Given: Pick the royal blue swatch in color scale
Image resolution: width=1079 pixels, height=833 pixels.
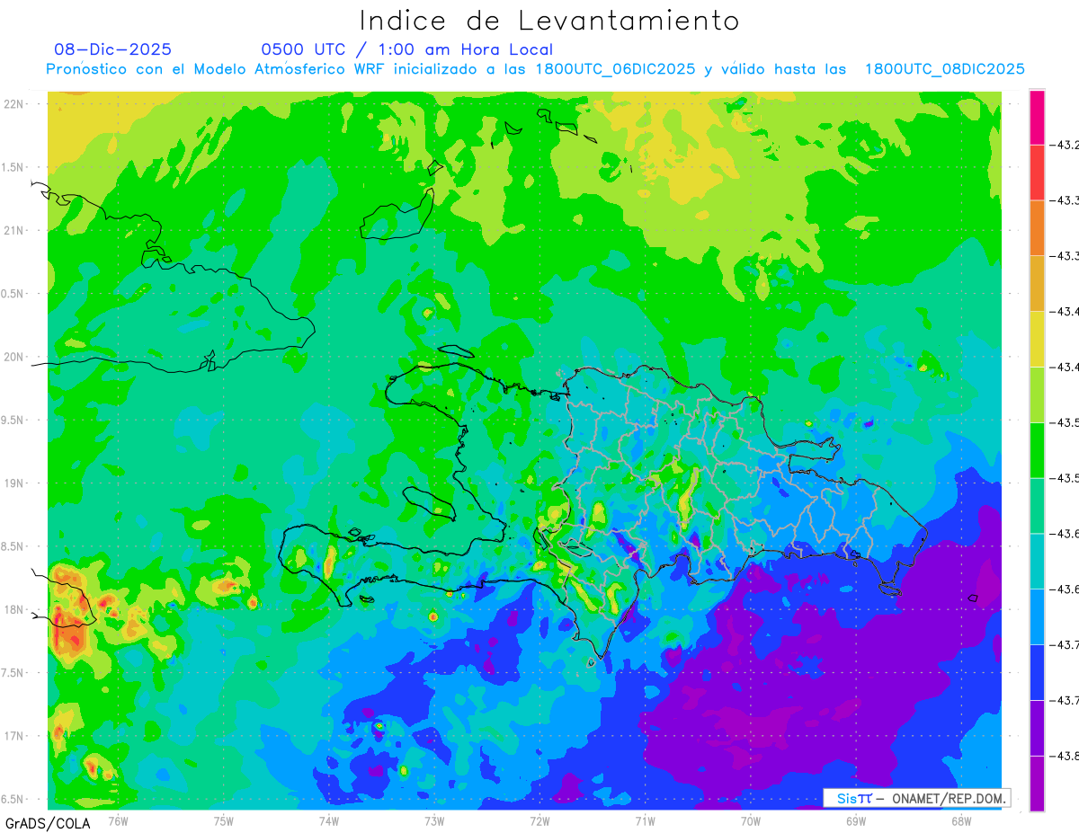Looking at the screenshot, I should pos(1037,672).
